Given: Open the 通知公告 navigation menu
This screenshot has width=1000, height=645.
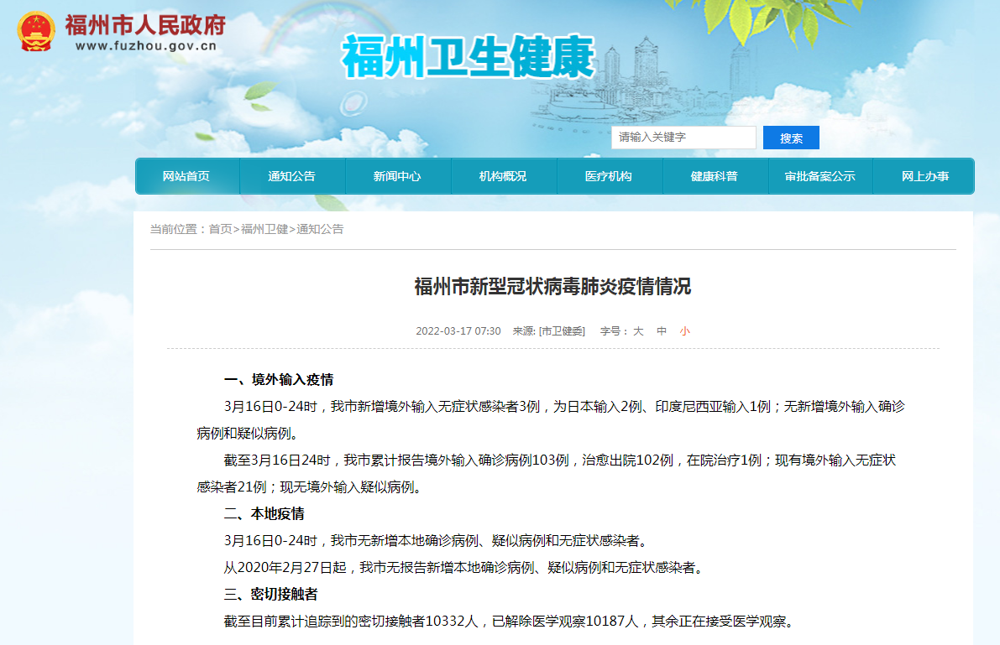Looking at the screenshot, I should click(293, 176).
